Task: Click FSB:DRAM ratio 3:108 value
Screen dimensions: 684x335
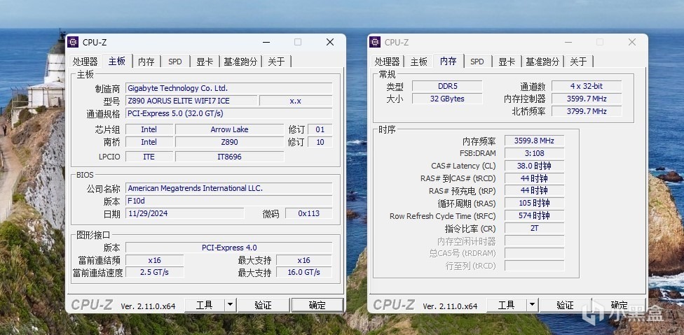Action: (x=534, y=154)
